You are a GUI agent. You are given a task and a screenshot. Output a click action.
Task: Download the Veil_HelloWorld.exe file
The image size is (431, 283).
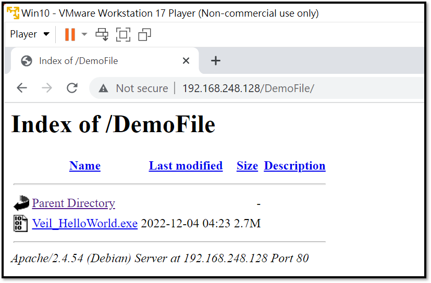84,224
